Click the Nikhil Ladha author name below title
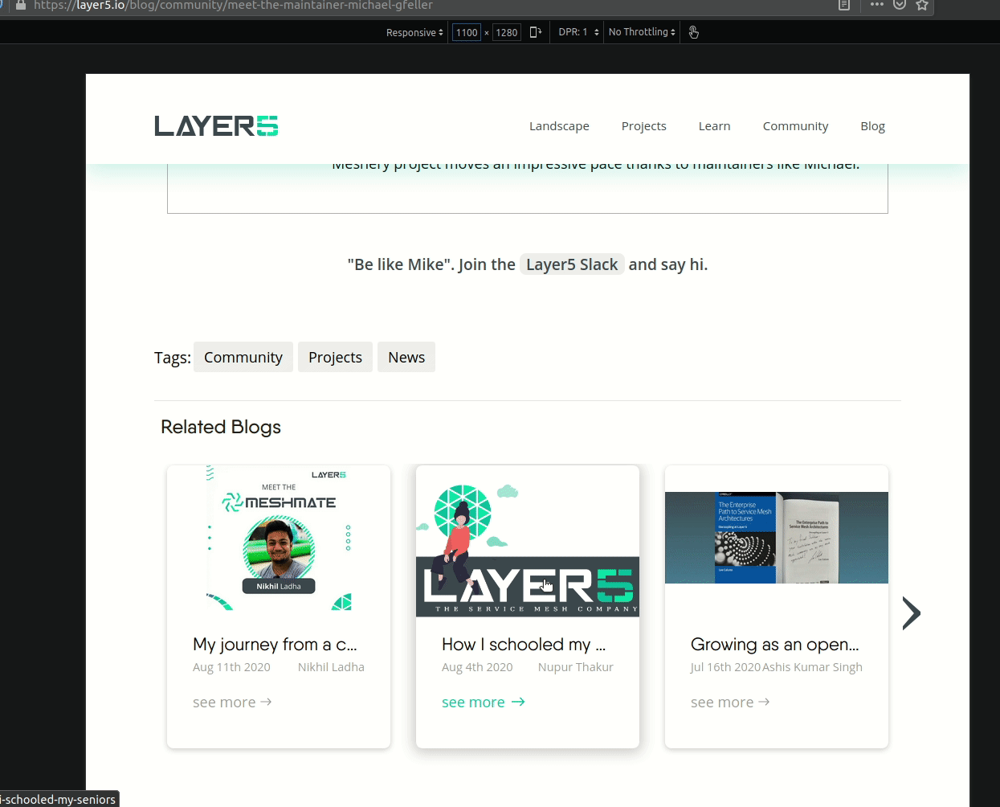 point(331,667)
